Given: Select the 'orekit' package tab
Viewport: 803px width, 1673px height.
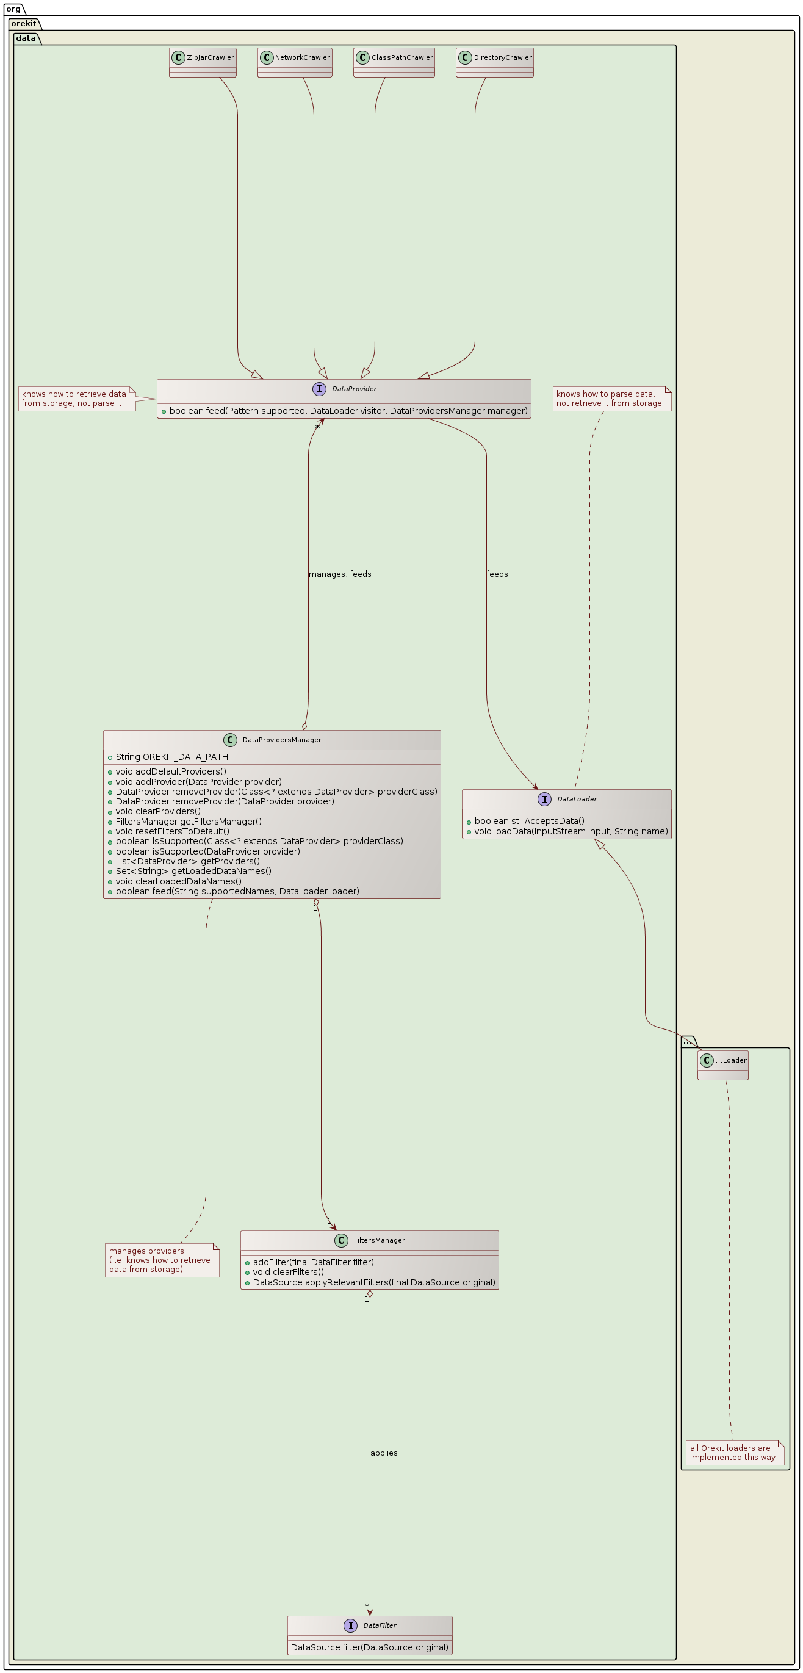Looking at the screenshot, I should click(x=23, y=24).
